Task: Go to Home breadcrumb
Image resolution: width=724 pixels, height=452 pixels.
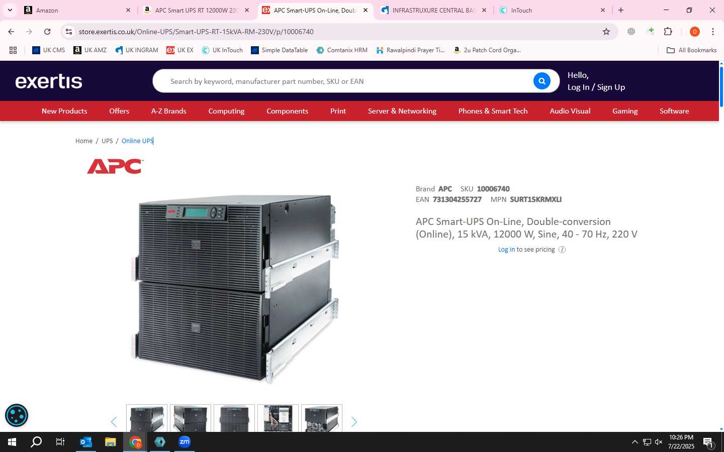Action: pyautogui.click(x=84, y=141)
